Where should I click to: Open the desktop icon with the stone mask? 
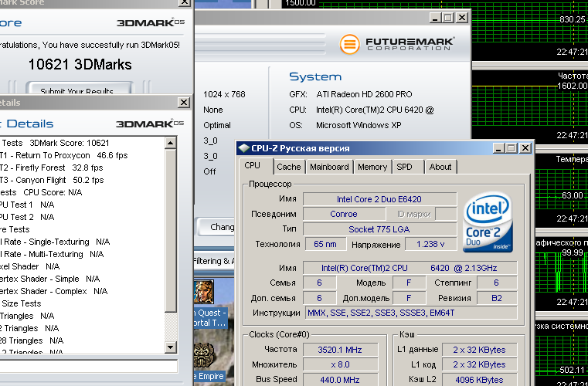tap(204, 355)
